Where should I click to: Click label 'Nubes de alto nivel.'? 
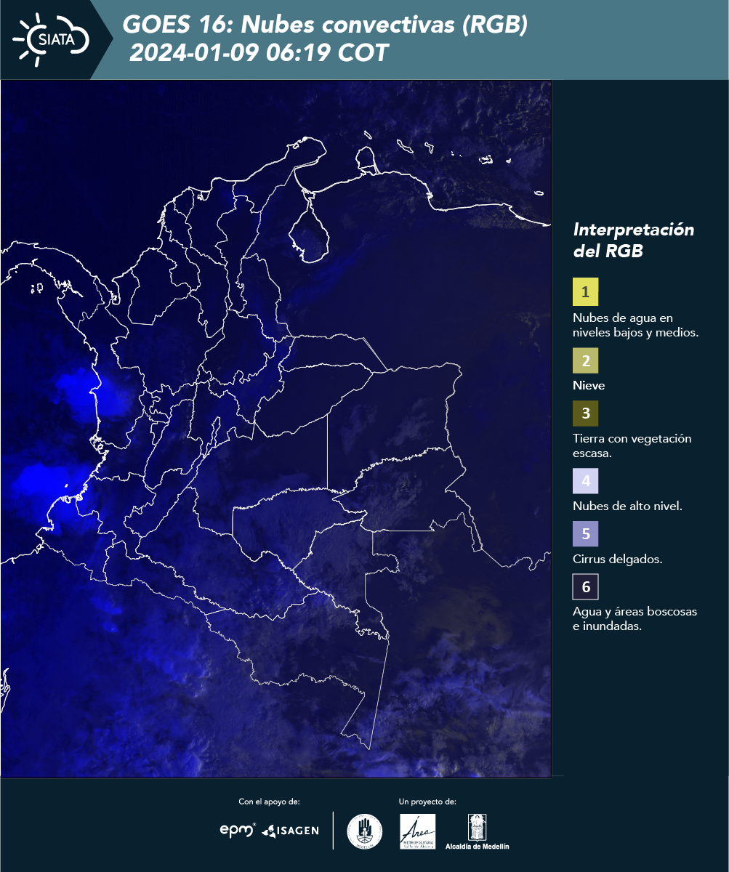(x=627, y=506)
